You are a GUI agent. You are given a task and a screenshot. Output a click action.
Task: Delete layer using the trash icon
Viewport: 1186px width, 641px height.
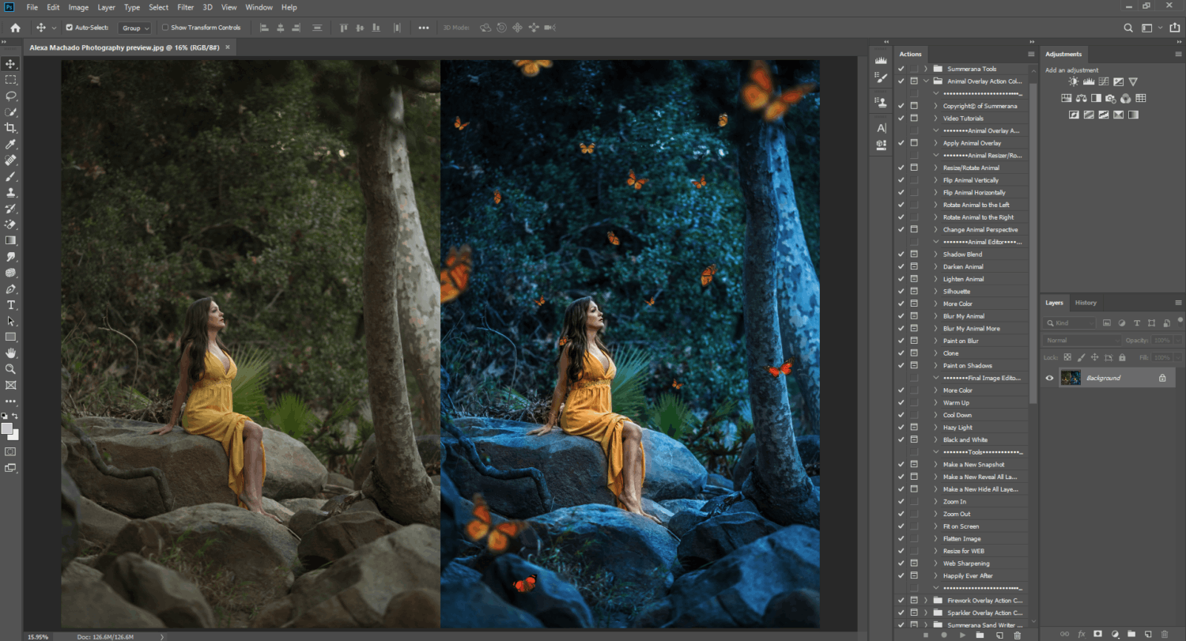(1165, 633)
